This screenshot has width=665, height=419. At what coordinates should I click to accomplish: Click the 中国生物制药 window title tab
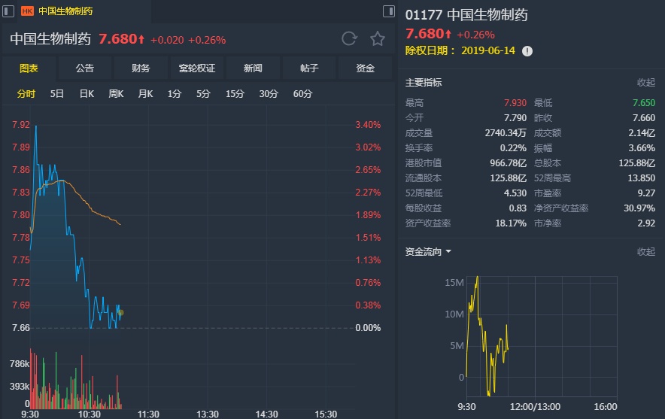click(x=66, y=11)
